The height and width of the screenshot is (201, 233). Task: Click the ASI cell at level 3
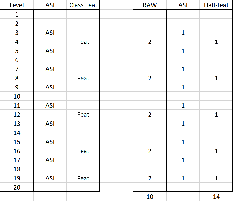point(50,33)
